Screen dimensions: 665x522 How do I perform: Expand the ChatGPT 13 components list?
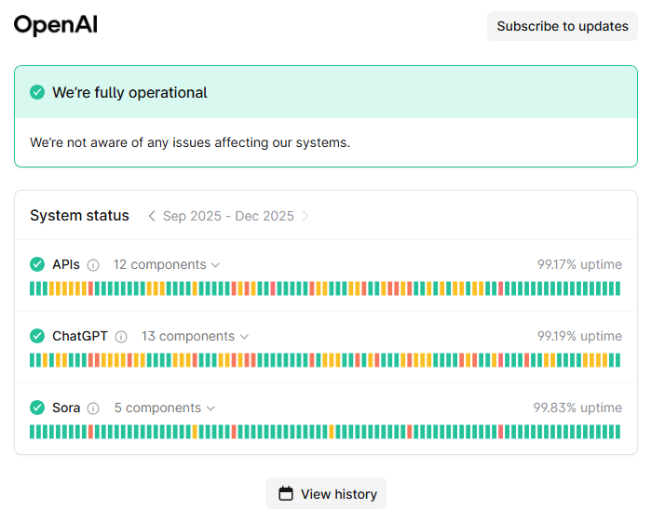tap(195, 336)
